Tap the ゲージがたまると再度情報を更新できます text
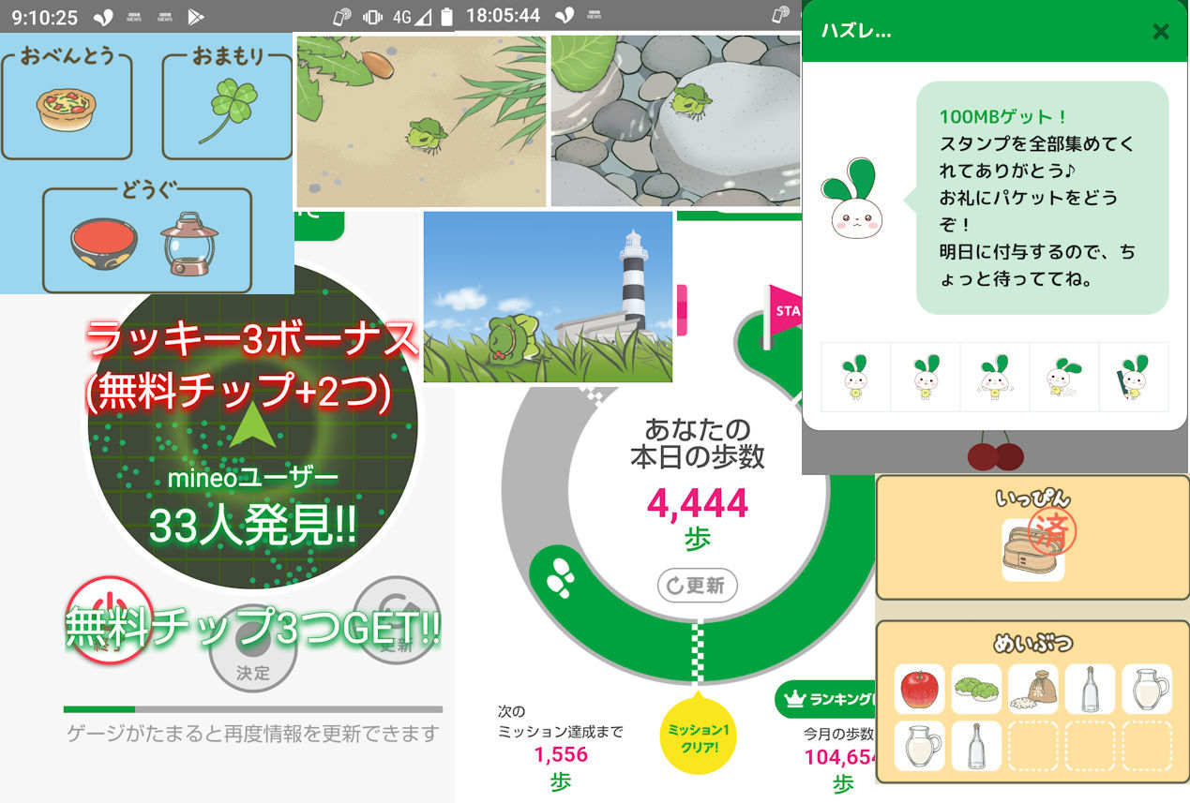Screen dimensions: 1190x803 tap(253, 734)
